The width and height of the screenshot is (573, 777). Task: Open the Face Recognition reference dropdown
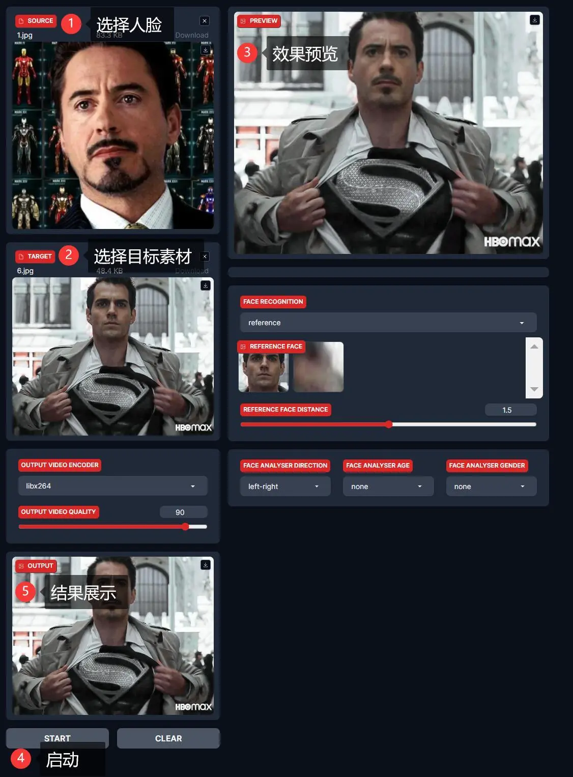coord(388,323)
